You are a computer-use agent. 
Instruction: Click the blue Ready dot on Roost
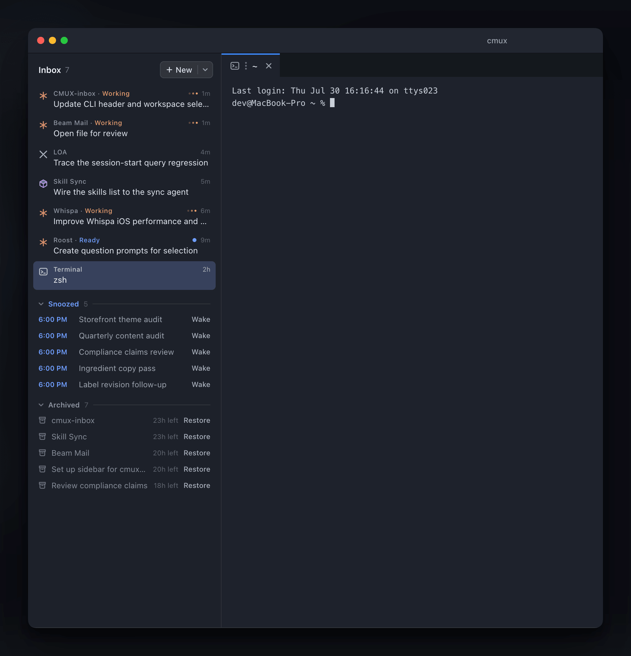[x=194, y=240]
